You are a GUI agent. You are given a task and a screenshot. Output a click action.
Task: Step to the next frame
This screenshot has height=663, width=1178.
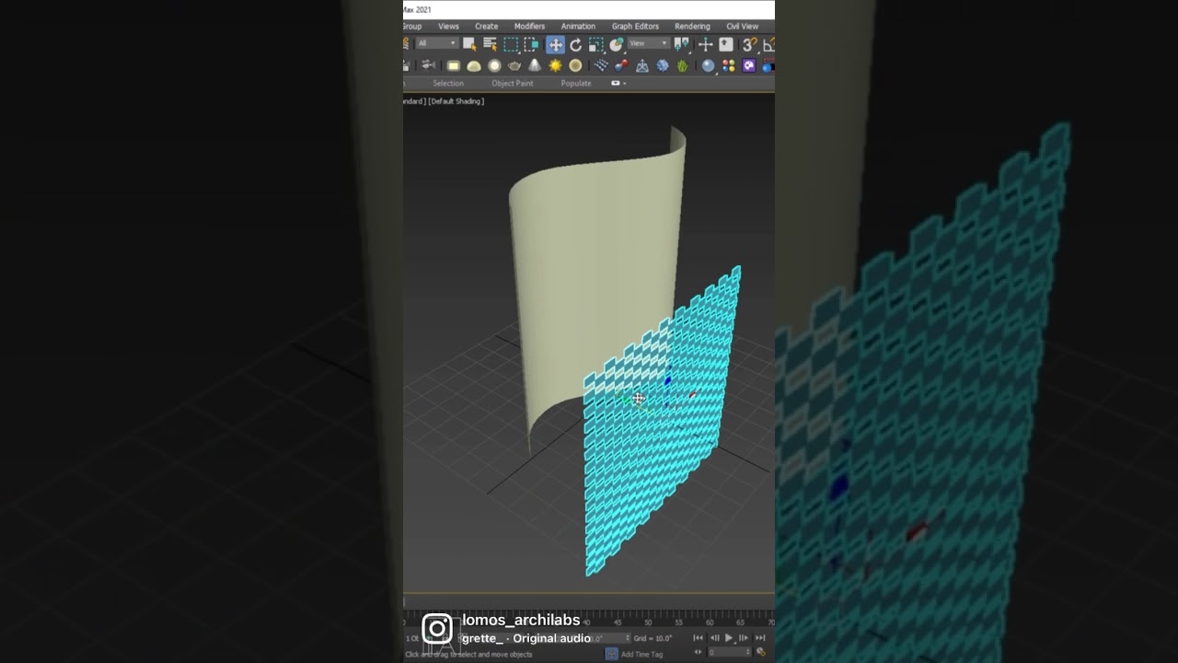click(x=744, y=638)
